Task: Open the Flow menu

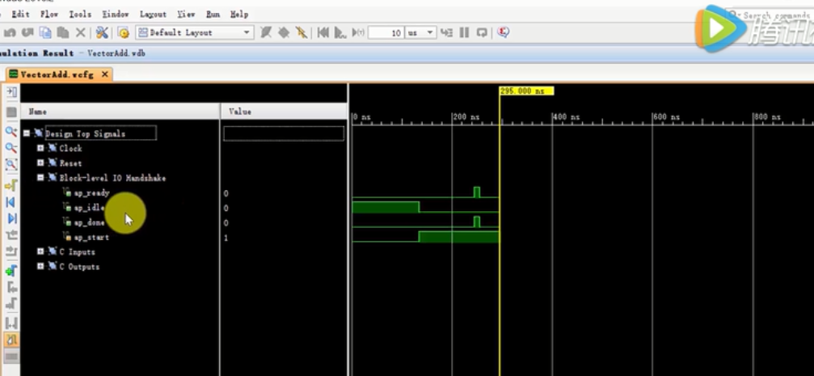Action: (49, 15)
